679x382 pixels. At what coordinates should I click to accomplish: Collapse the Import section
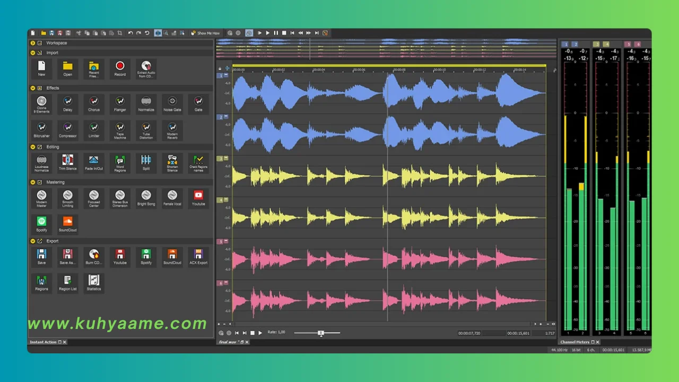(33, 53)
